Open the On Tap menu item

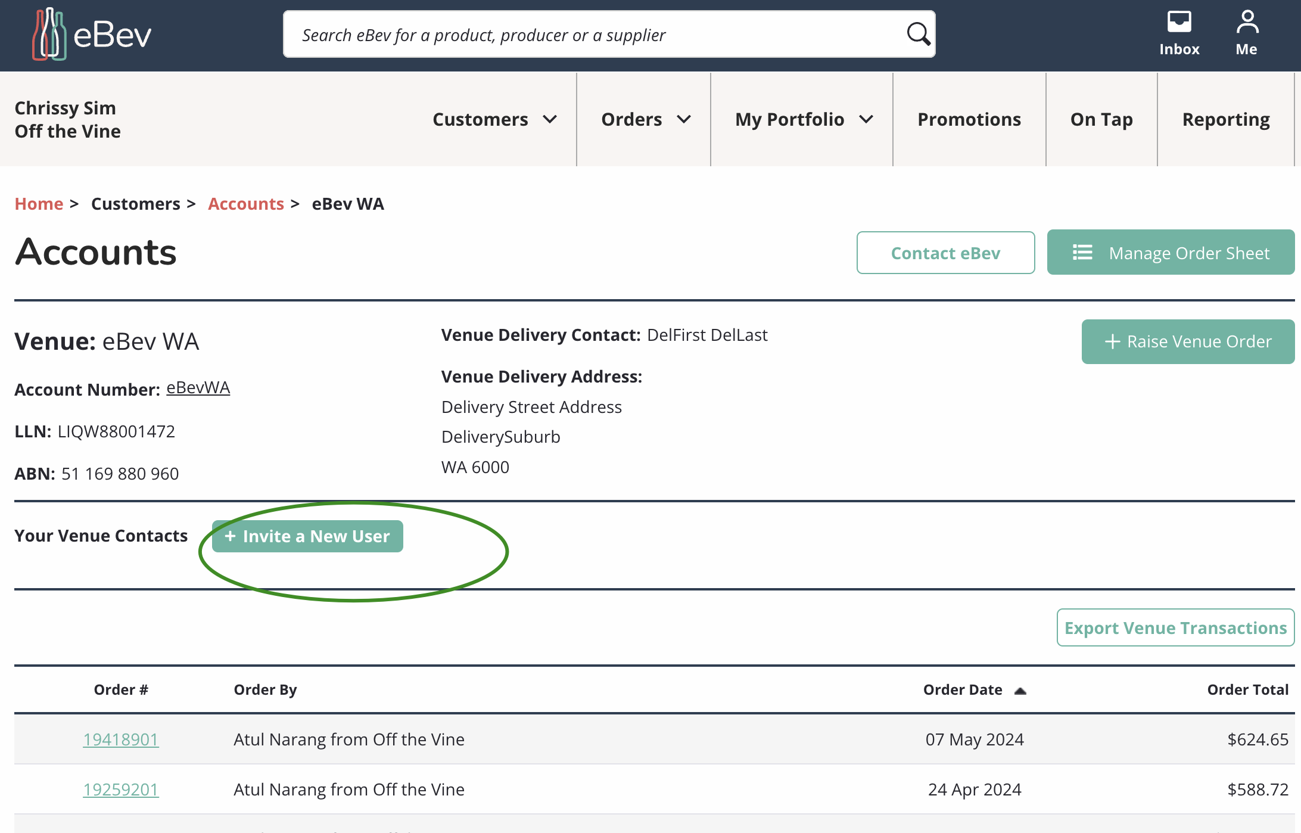1101,120
